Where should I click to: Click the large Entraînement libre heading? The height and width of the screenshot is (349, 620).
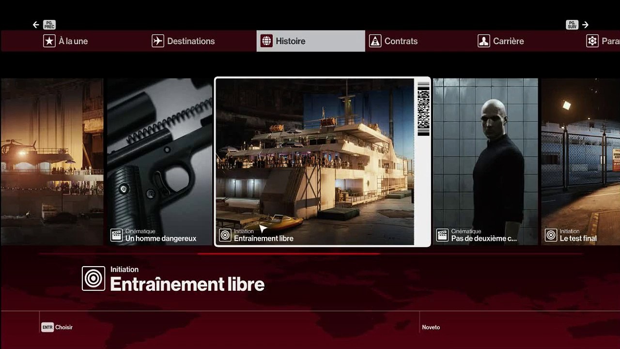pos(187,284)
